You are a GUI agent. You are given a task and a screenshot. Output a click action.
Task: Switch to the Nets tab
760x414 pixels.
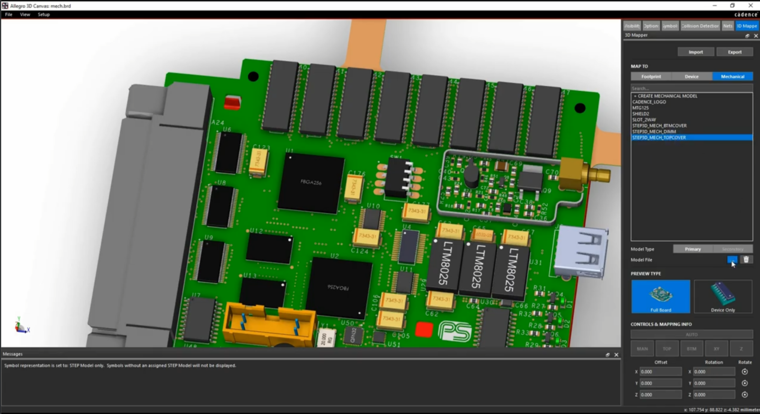(727, 26)
